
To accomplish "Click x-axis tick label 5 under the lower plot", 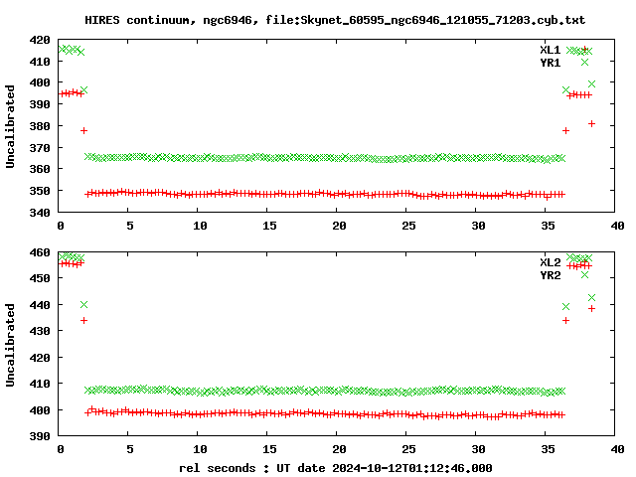I will (x=130, y=449).
